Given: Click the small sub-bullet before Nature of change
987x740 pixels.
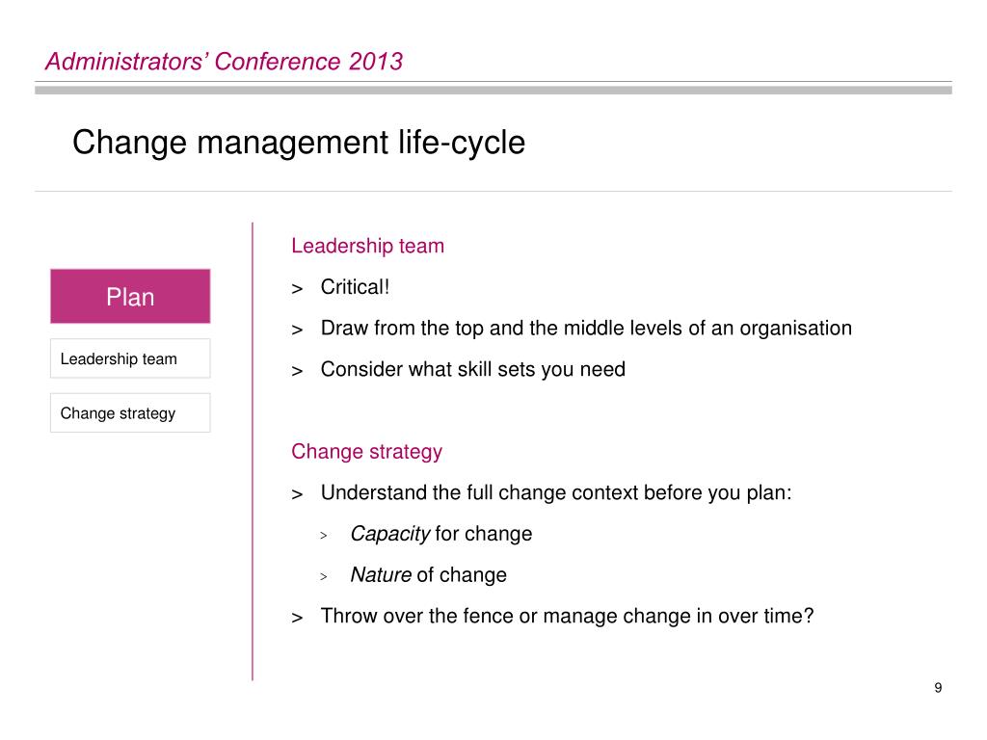Looking at the screenshot, I should (324, 576).
